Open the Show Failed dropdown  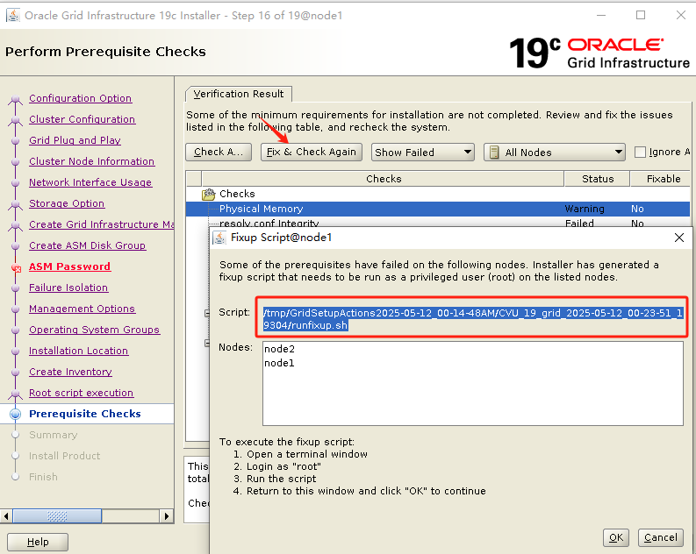pos(422,152)
